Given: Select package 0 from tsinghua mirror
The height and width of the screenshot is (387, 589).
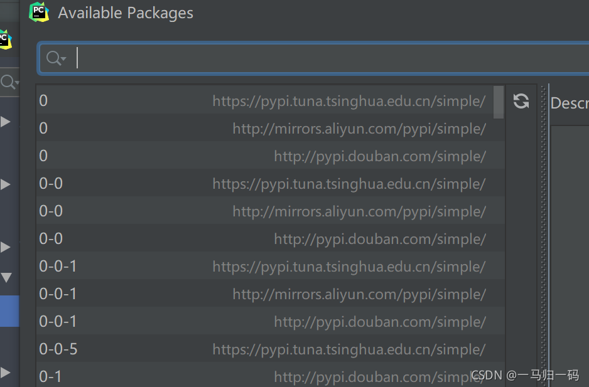Looking at the screenshot, I should click(271, 100).
